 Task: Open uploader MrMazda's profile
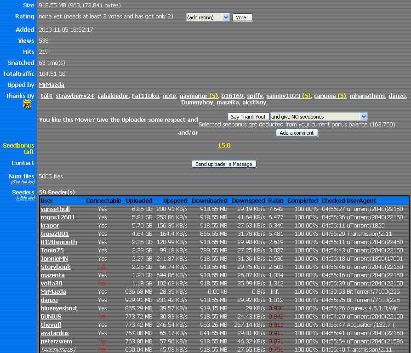point(51,85)
